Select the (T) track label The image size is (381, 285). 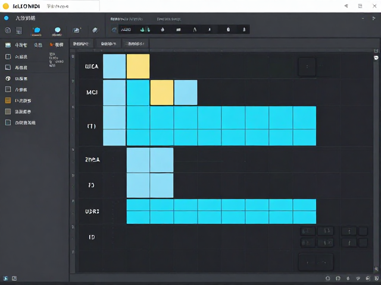click(x=91, y=126)
